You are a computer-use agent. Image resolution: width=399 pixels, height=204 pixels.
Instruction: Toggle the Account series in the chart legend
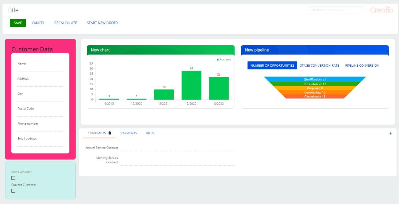point(224,59)
